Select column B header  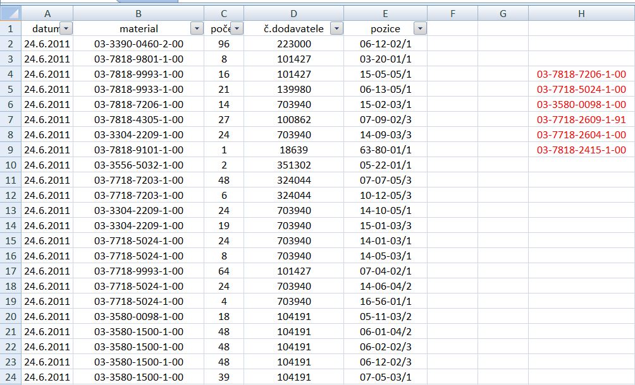(x=139, y=13)
